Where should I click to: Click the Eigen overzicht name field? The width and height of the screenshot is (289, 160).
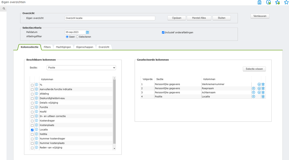coord(110,18)
